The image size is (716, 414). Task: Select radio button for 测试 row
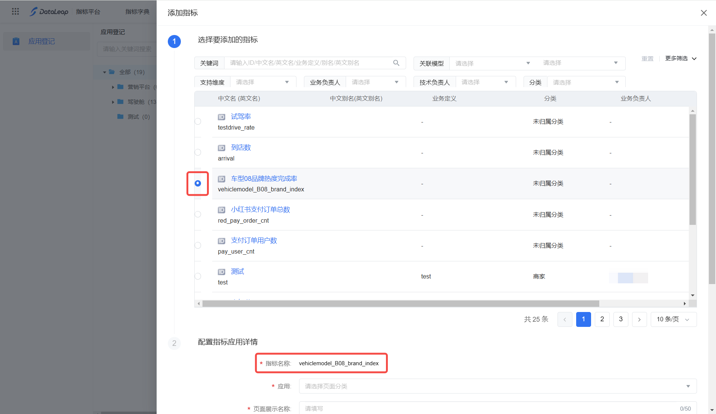pos(198,276)
